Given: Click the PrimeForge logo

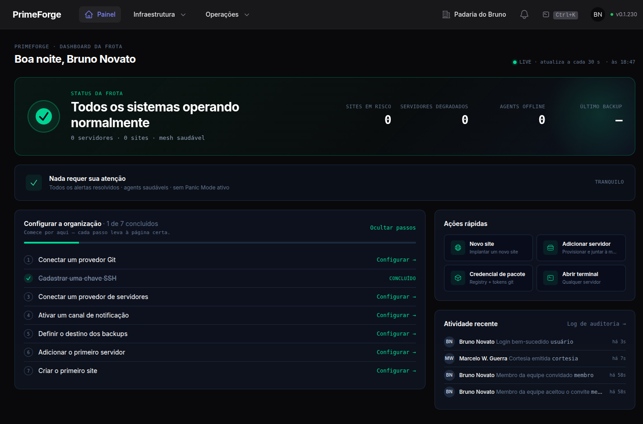Looking at the screenshot, I should 37,14.
